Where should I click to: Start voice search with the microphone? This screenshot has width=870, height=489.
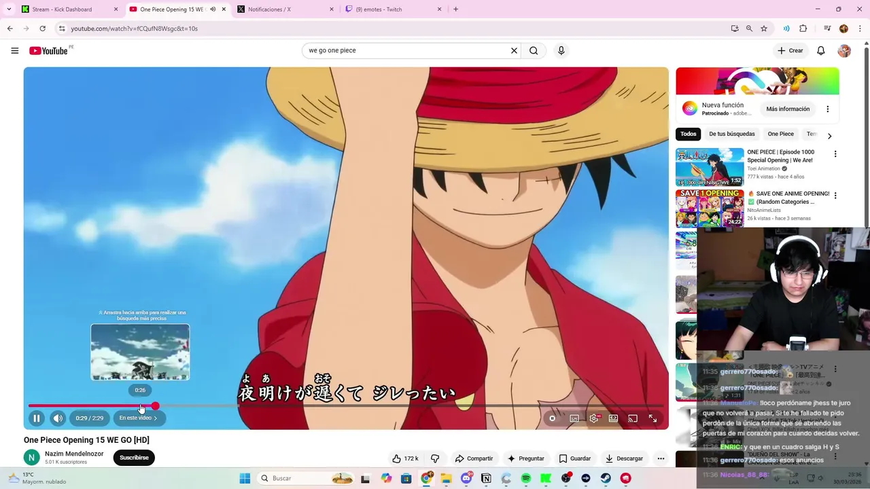click(561, 50)
